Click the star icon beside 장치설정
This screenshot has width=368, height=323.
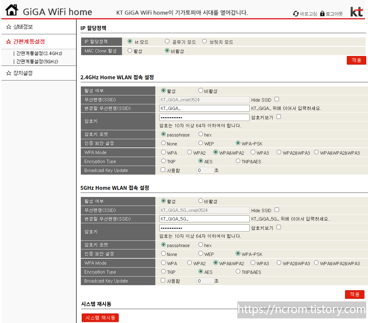click(9, 73)
